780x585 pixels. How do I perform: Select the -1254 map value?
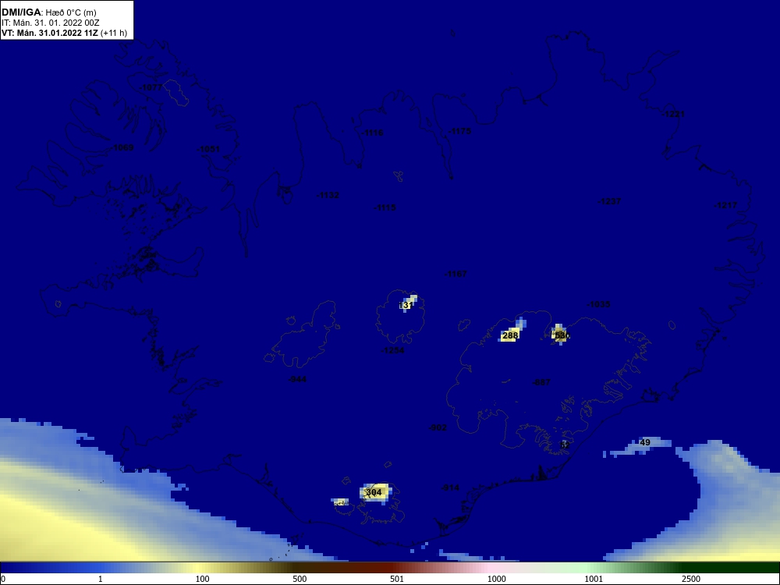pos(392,351)
